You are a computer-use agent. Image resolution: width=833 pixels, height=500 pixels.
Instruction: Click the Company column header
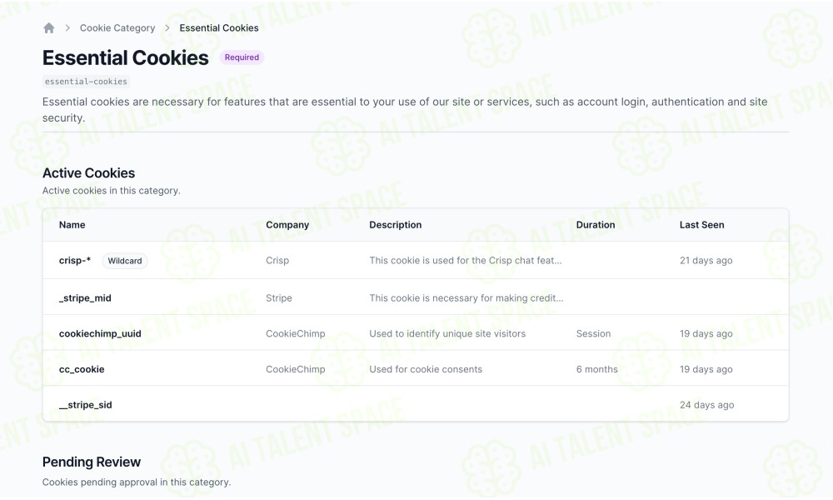coord(287,225)
